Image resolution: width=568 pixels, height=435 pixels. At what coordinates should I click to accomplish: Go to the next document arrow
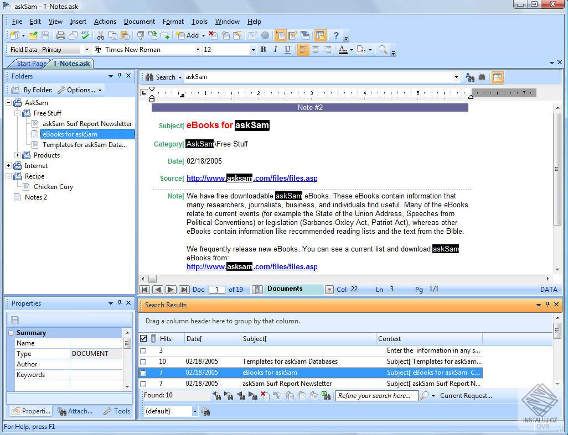[x=171, y=290]
